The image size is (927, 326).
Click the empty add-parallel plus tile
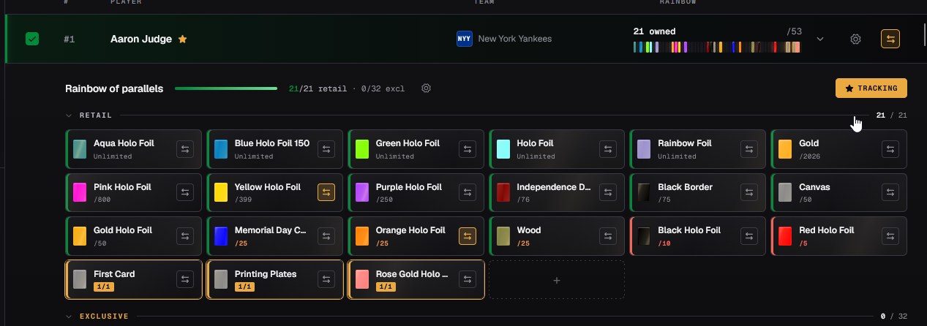[557, 280]
